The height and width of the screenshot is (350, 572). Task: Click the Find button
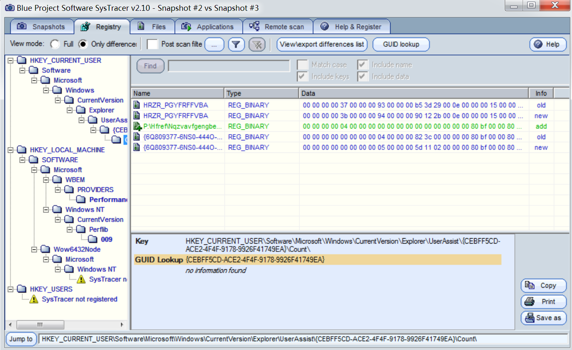150,66
